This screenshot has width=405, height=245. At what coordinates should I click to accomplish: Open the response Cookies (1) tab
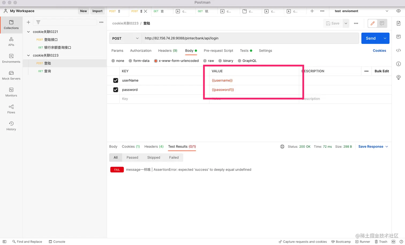point(131,146)
